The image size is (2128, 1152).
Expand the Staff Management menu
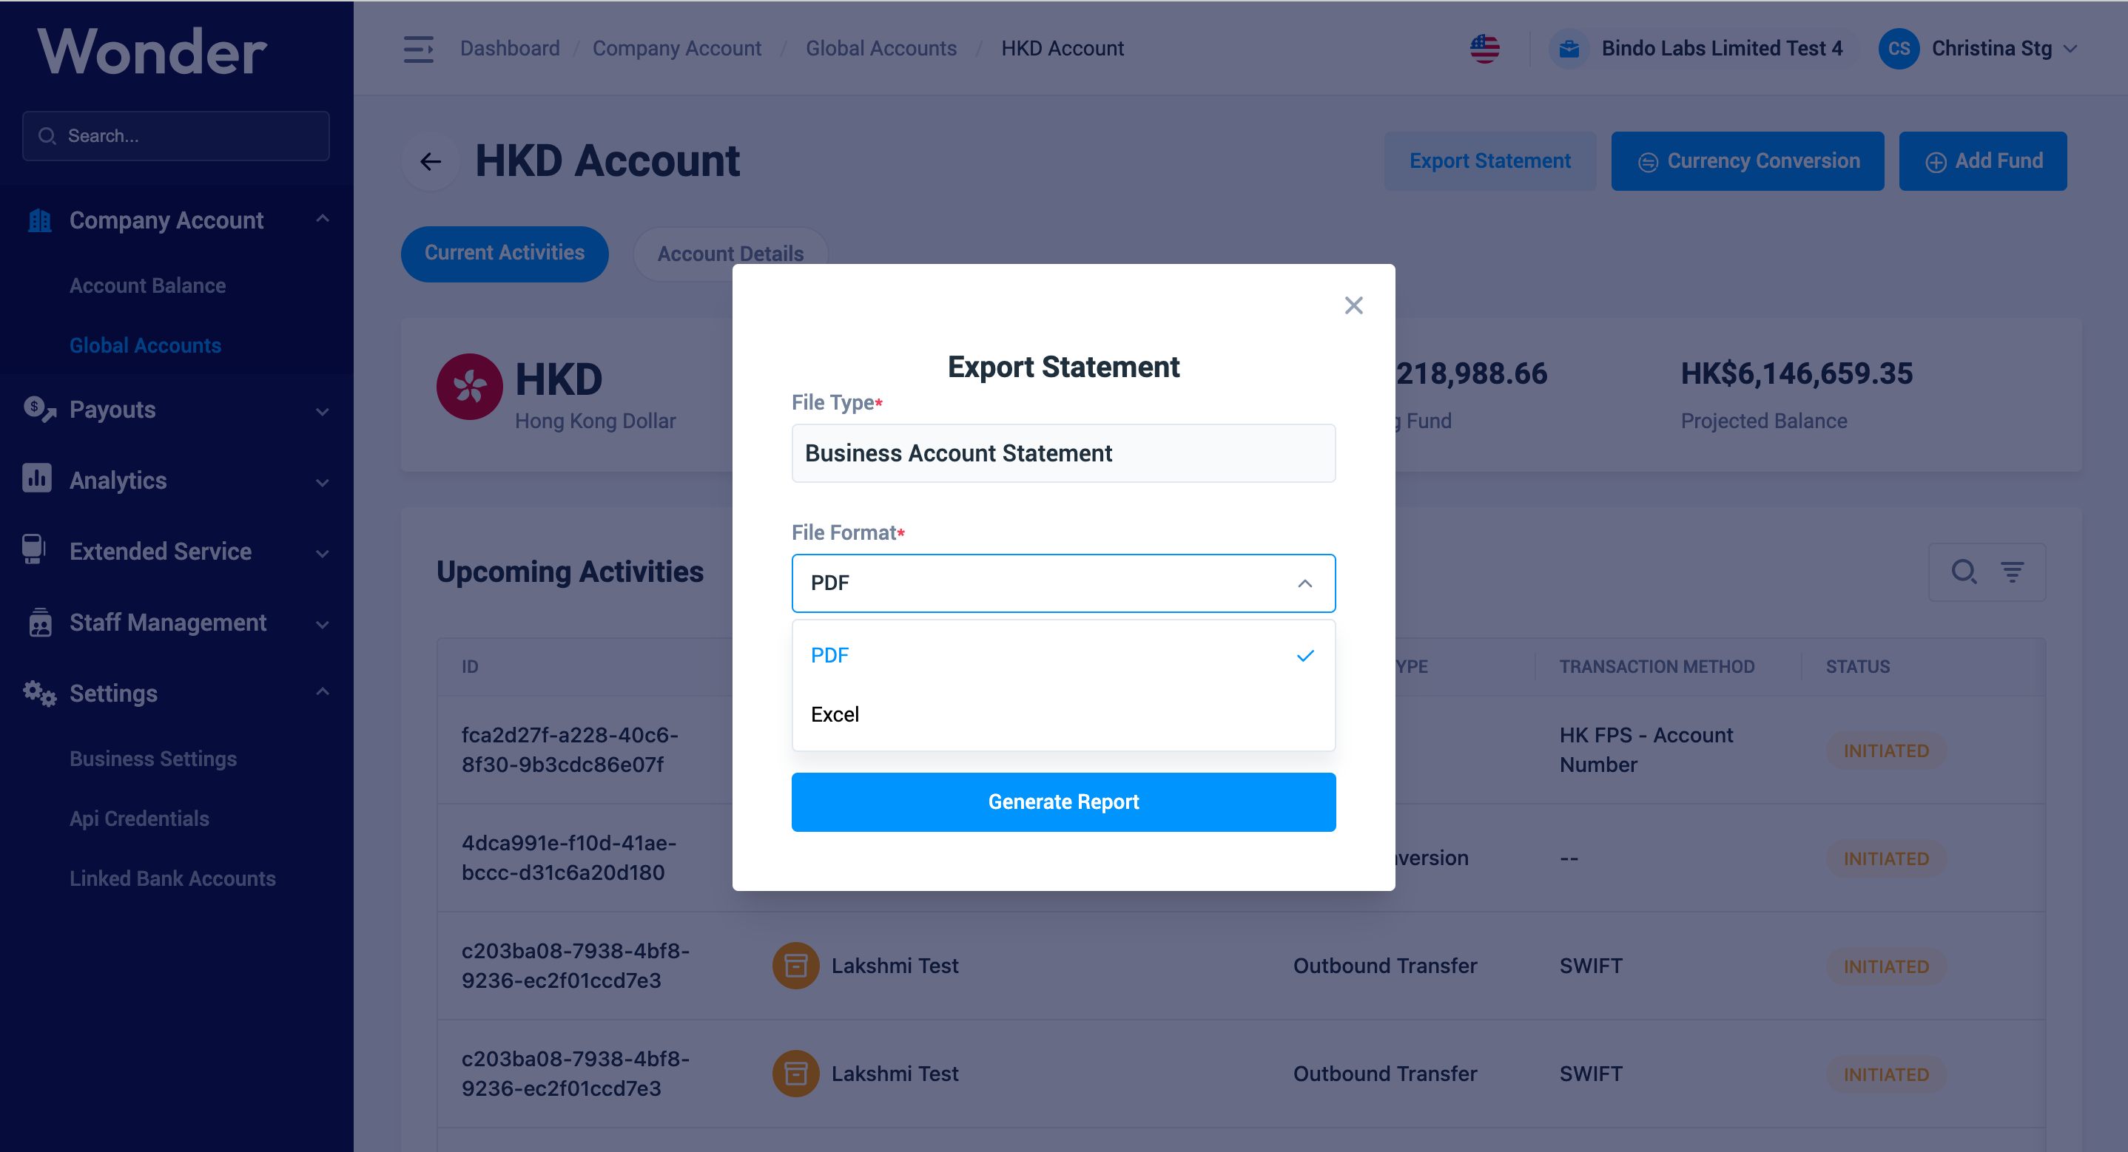323,624
